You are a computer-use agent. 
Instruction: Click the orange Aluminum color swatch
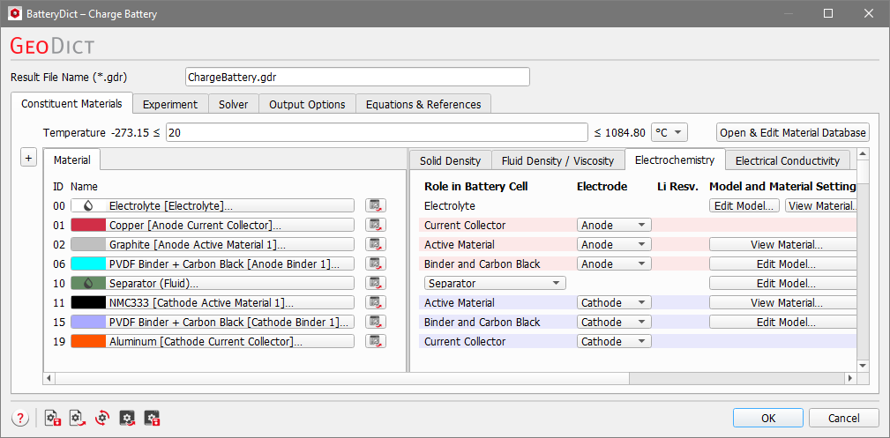(88, 341)
